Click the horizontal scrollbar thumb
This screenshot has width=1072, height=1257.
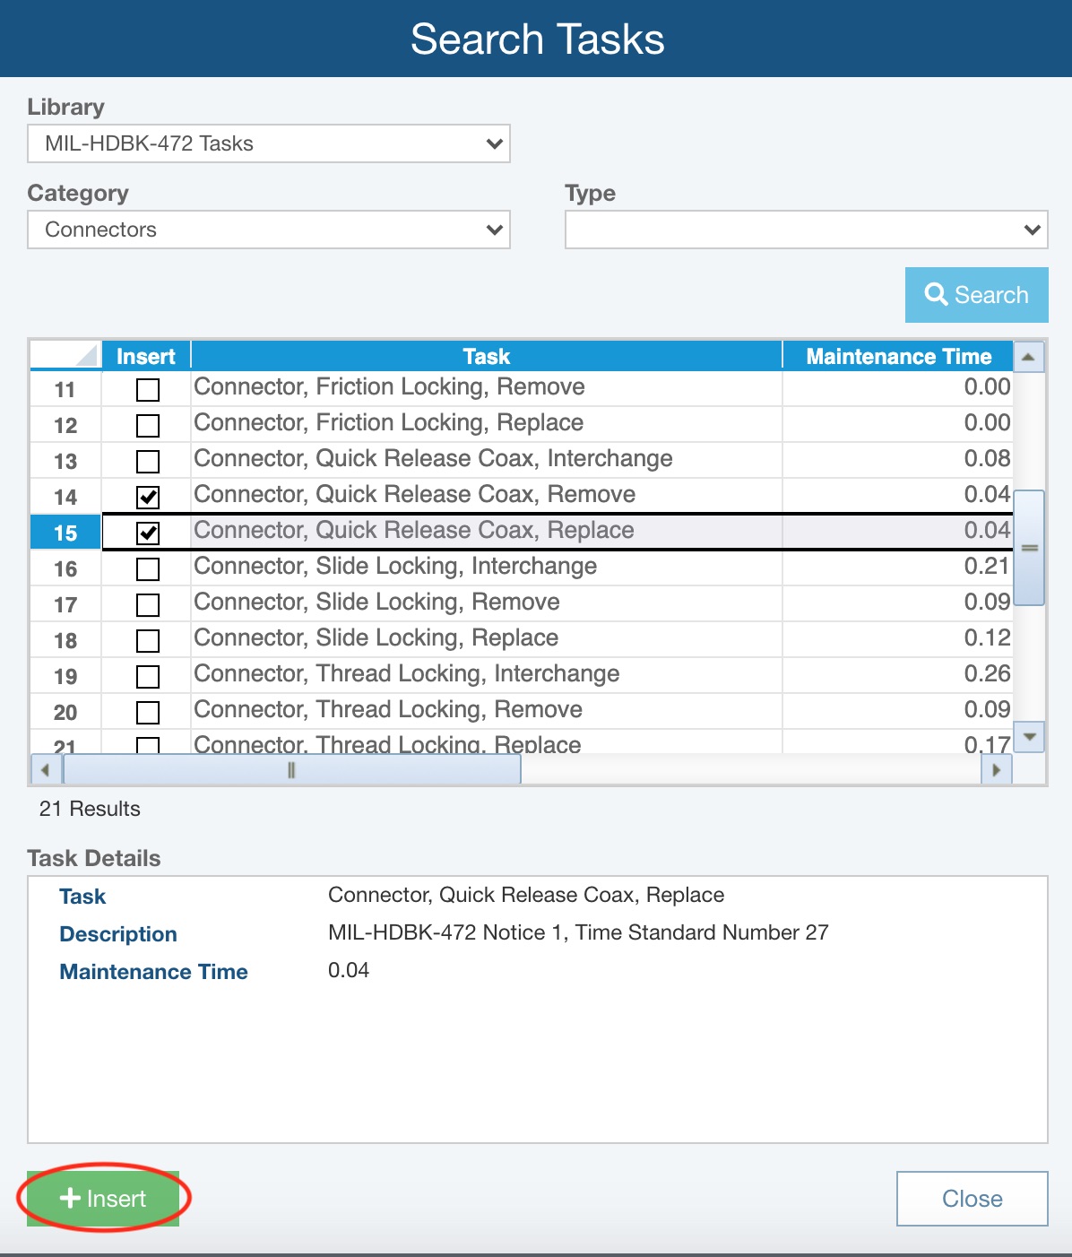[291, 770]
